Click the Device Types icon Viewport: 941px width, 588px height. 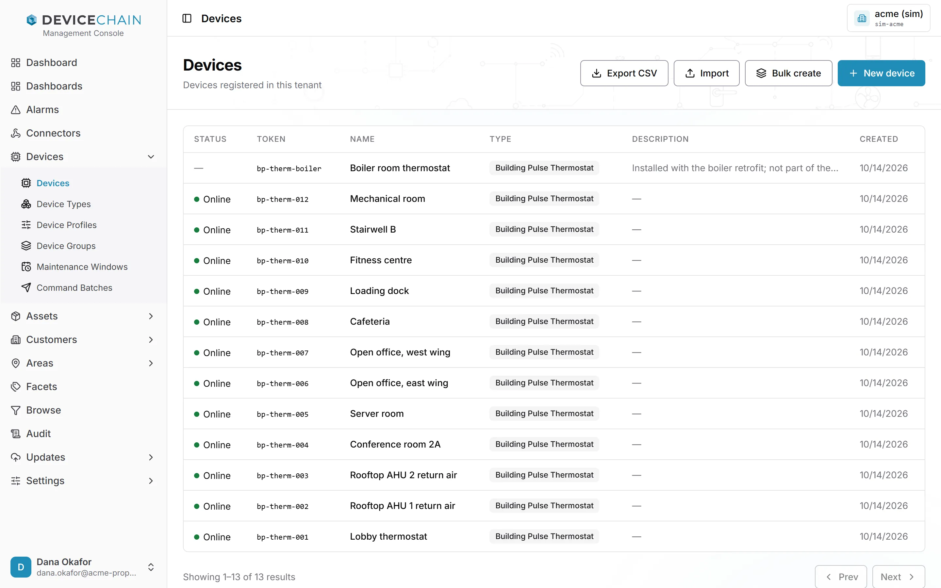[26, 204]
